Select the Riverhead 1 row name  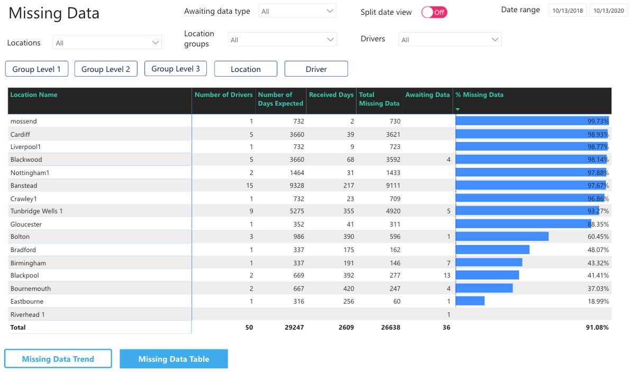(28, 314)
